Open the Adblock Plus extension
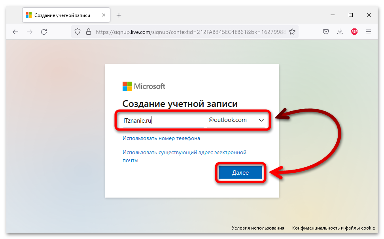 [354, 32]
